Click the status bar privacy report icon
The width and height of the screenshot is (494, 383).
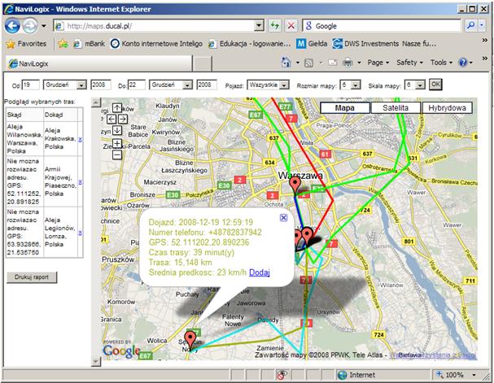click(x=282, y=375)
